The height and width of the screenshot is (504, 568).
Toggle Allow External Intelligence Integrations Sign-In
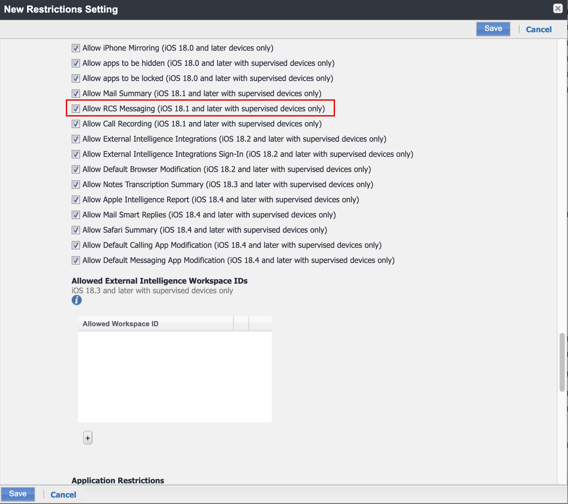(x=76, y=154)
